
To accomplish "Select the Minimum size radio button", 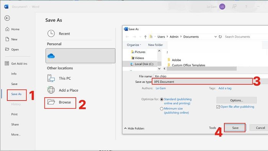I will 162,108.
